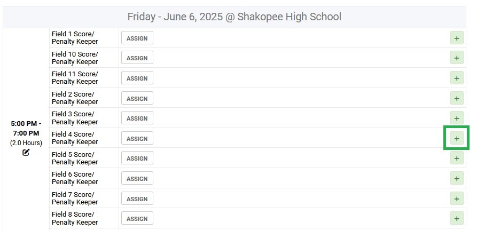The width and height of the screenshot is (477, 230).
Task: Assign a keeper for Field 6
Action: coord(137,178)
